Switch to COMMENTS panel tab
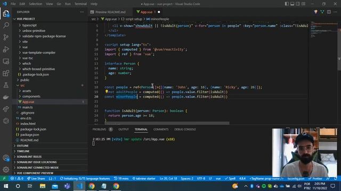 (x=161, y=129)
